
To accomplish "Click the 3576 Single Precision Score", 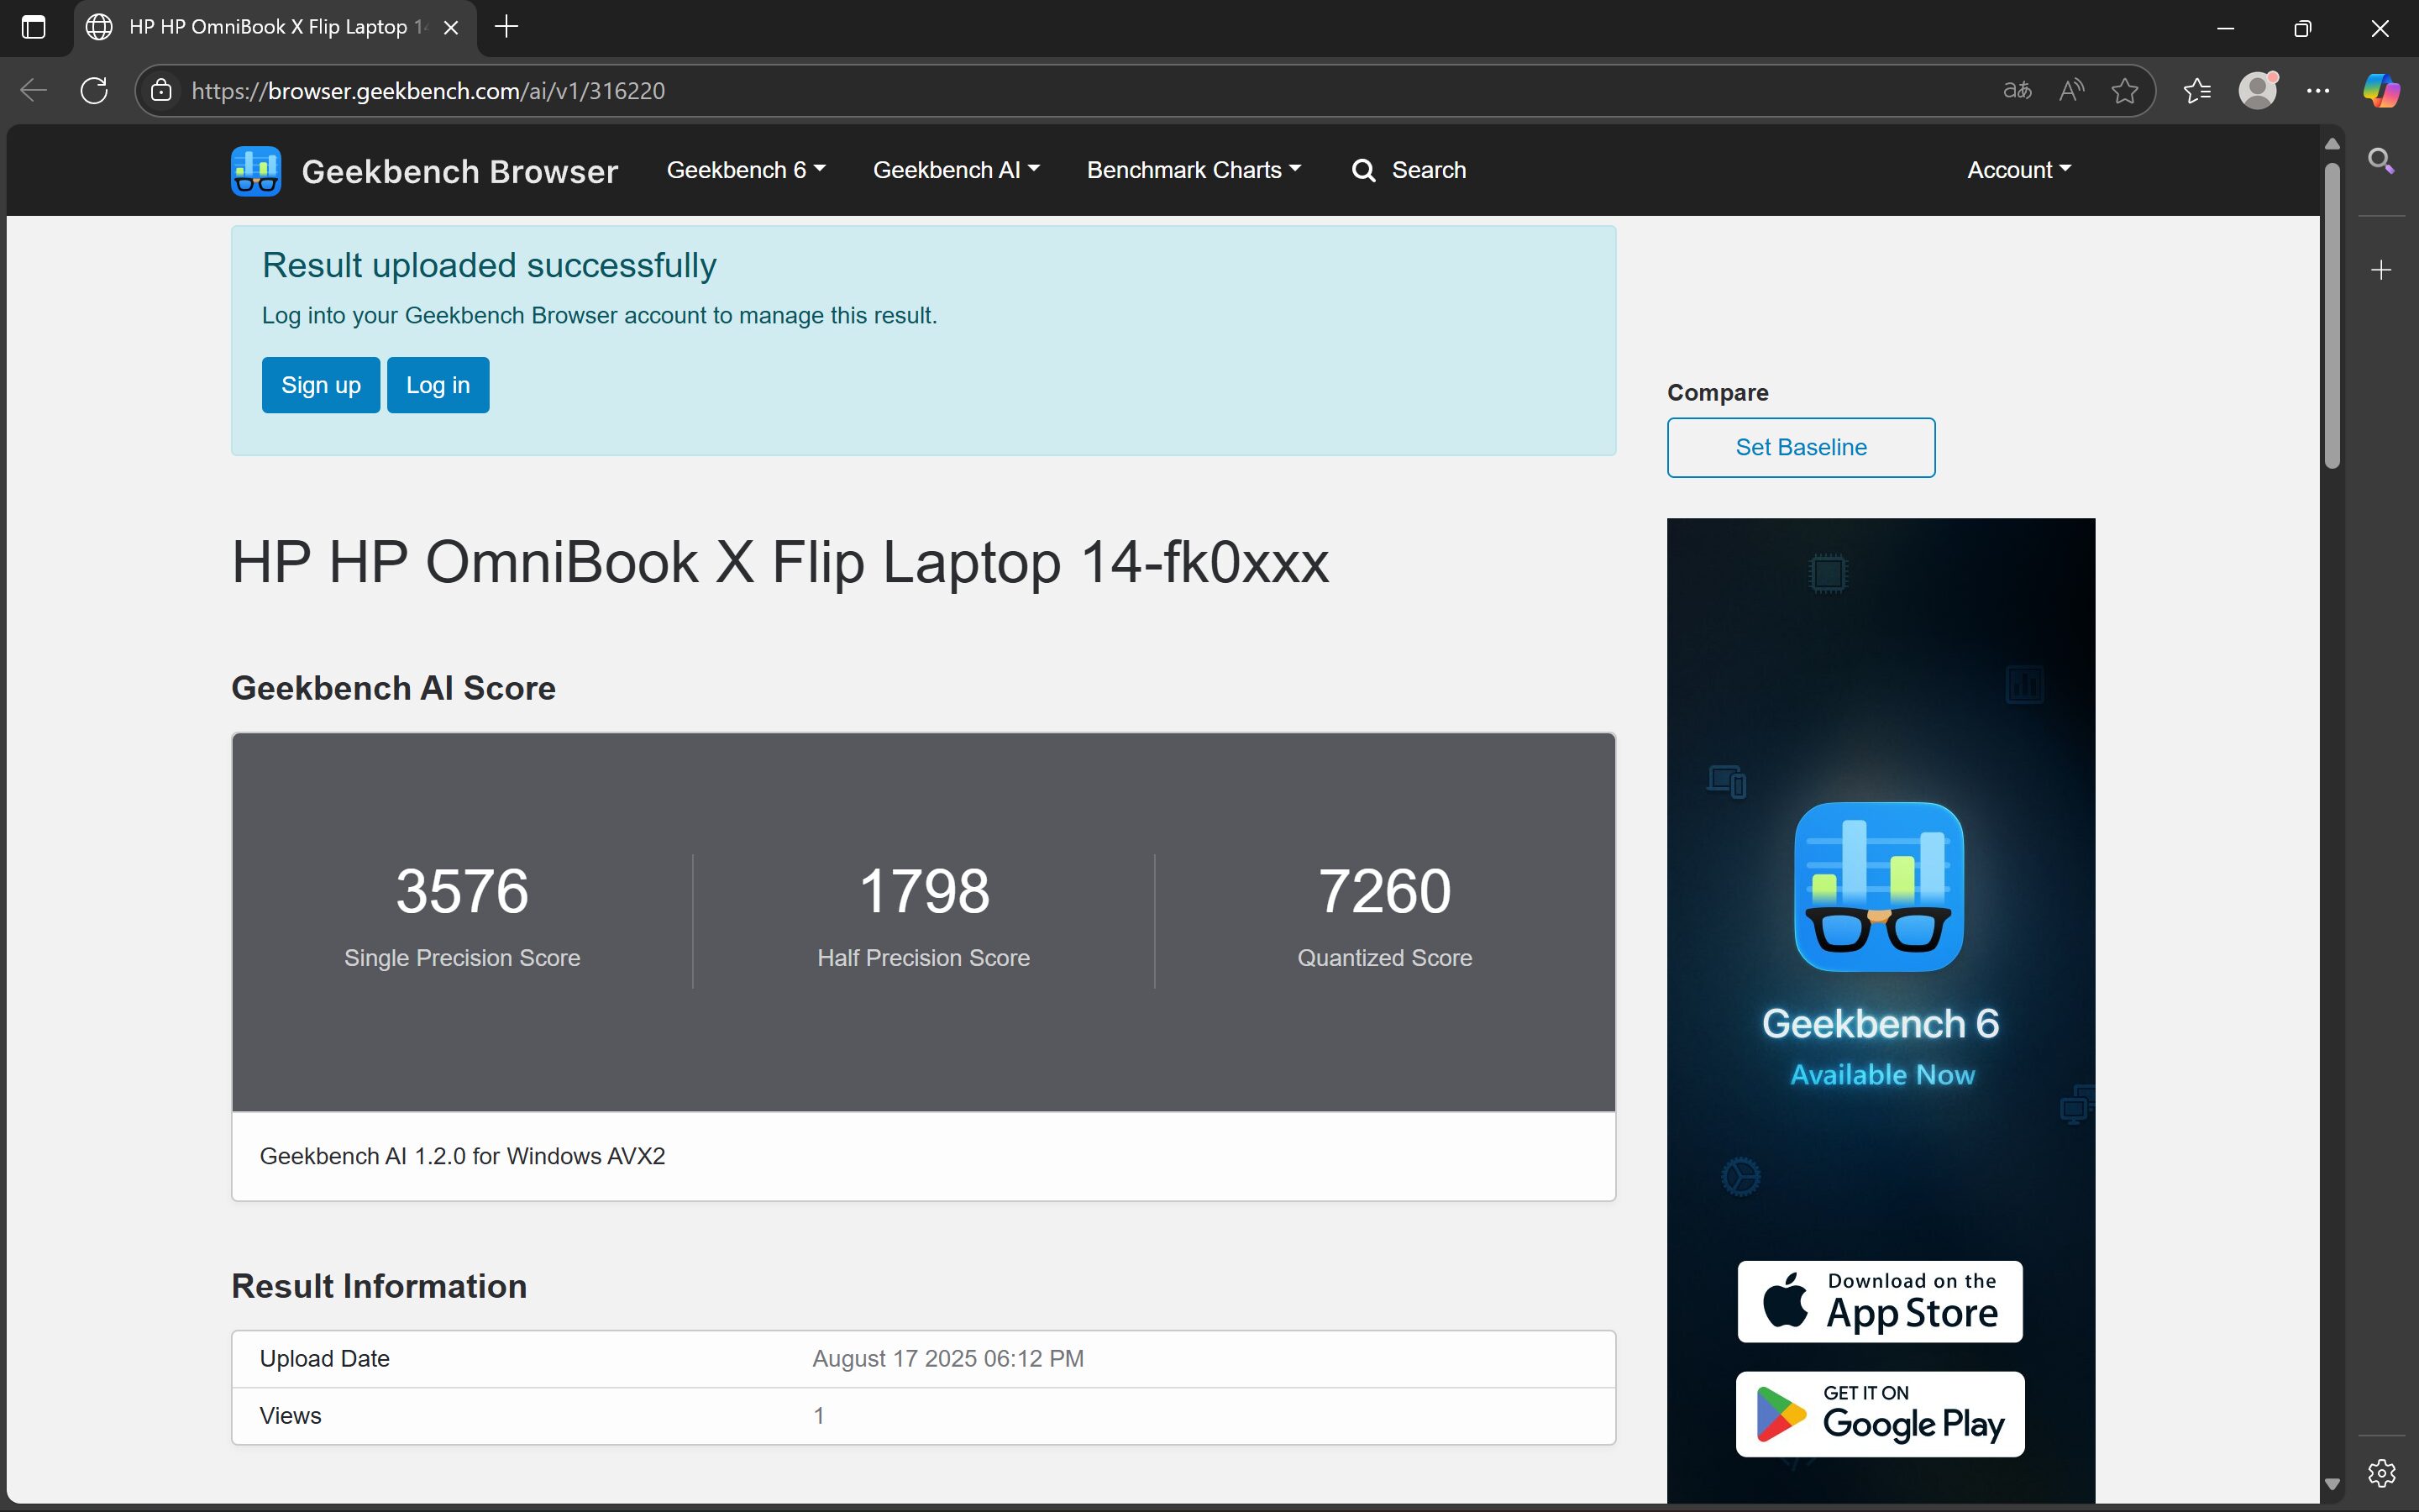I will pos(462,890).
